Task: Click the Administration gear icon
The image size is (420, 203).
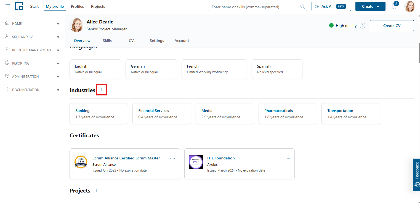Action: (x=7, y=76)
